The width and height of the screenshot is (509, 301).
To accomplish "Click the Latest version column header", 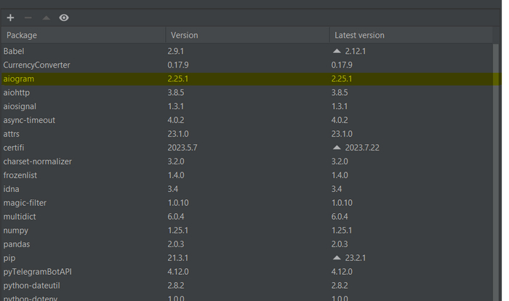I will 359,35.
